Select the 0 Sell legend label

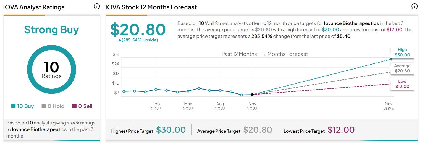coord(85,106)
